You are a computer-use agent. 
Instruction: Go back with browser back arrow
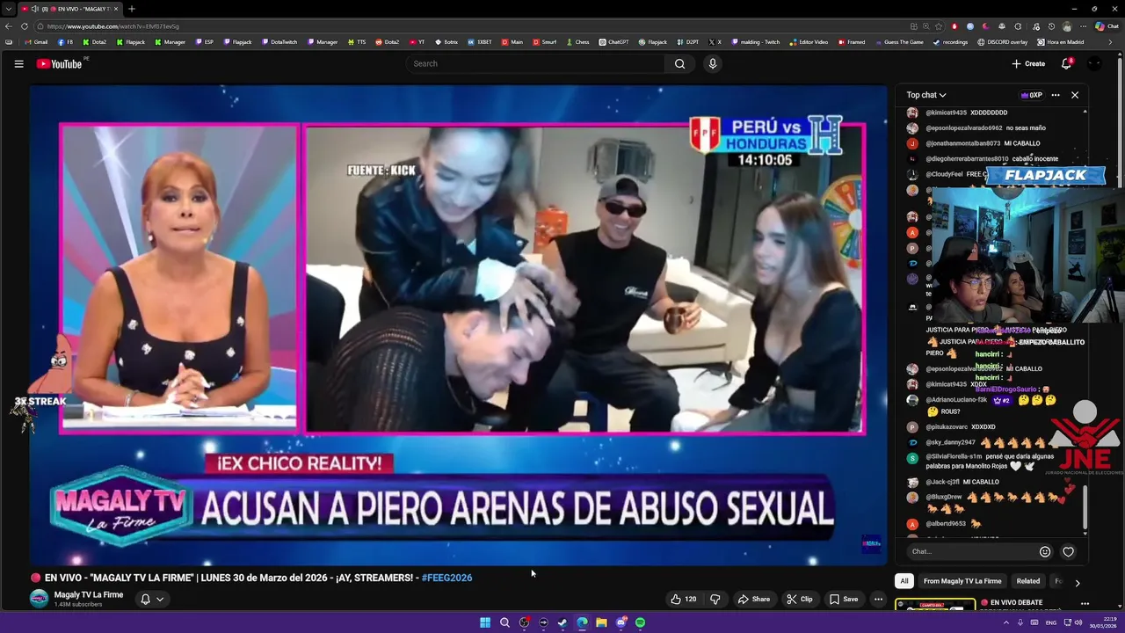pyautogui.click(x=9, y=26)
